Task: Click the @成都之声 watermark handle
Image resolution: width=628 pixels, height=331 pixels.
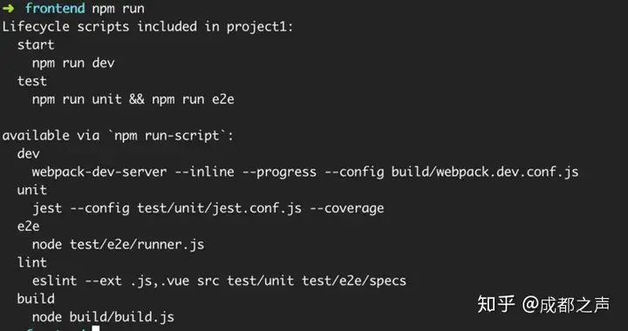Action: point(566,305)
